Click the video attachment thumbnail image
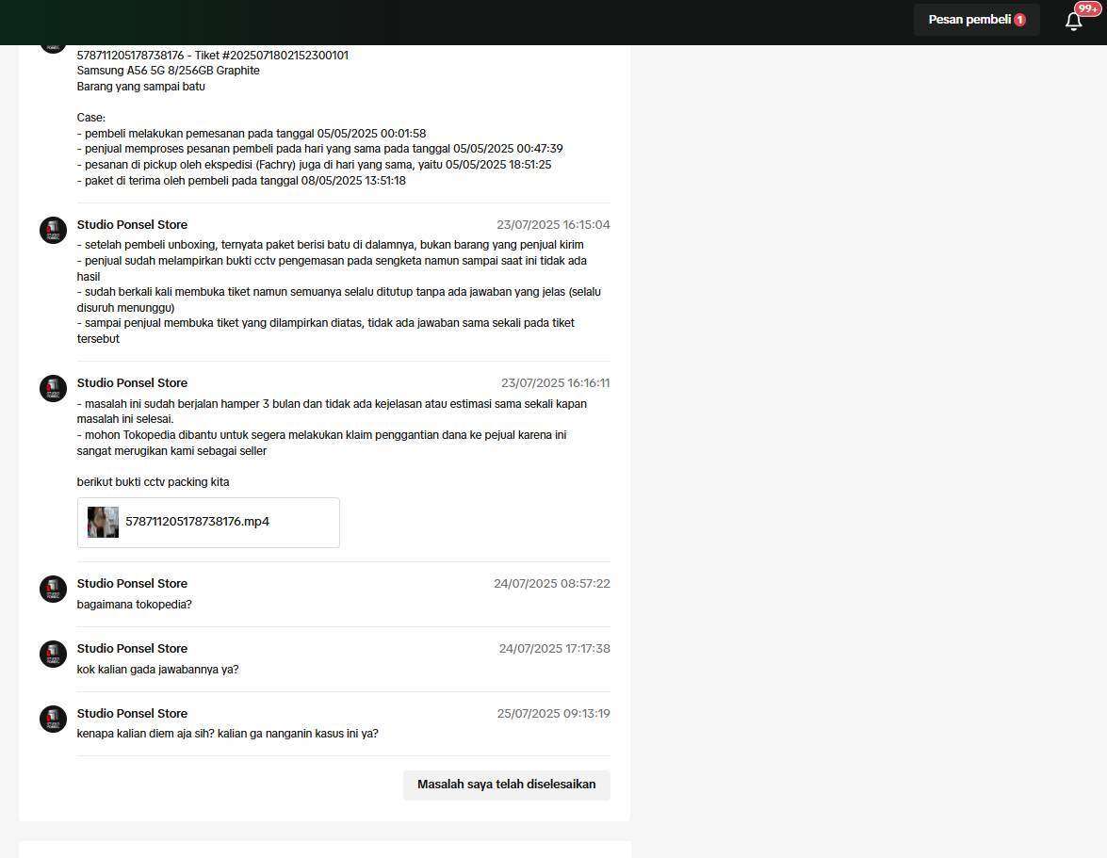 (103, 522)
